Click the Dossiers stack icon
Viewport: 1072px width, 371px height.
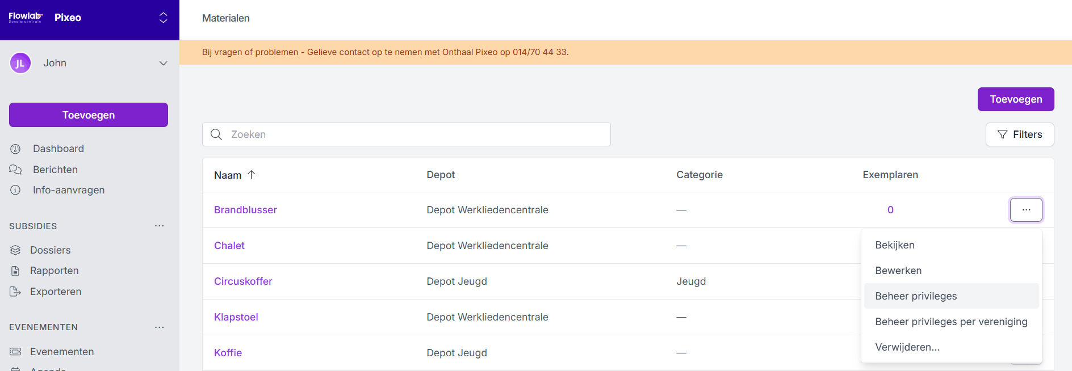(x=15, y=250)
